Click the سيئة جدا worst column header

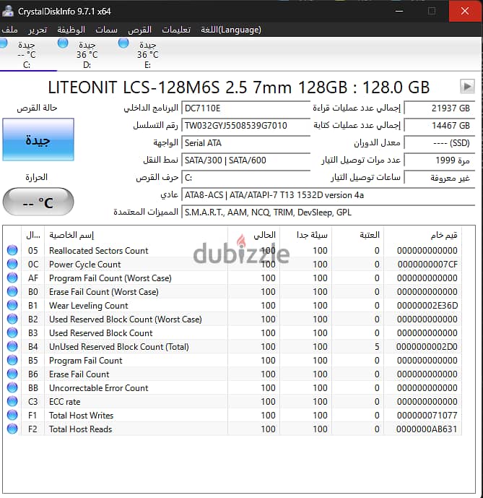coord(305,235)
